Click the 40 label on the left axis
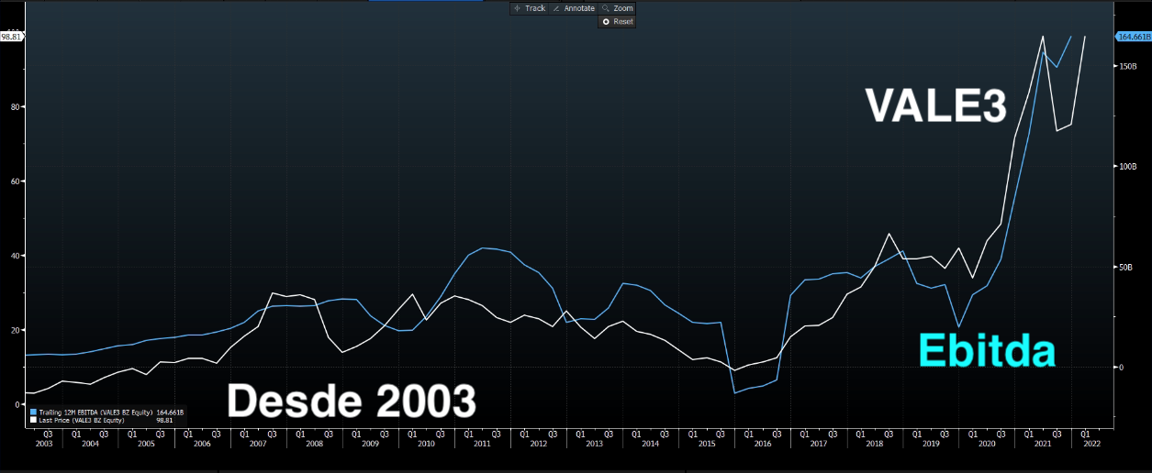The width and height of the screenshot is (1152, 473). [x=16, y=256]
